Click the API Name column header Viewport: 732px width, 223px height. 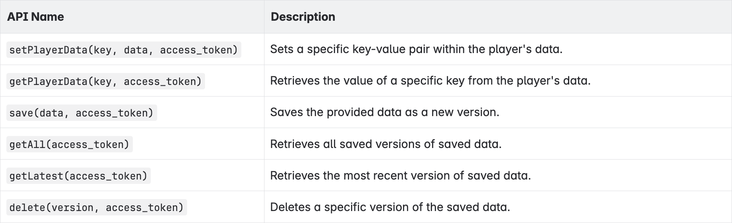[x=36, y=17]
